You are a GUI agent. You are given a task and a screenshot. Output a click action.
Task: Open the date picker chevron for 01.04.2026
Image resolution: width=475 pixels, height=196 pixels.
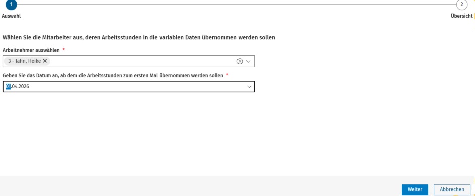click(x=249, y=87)
